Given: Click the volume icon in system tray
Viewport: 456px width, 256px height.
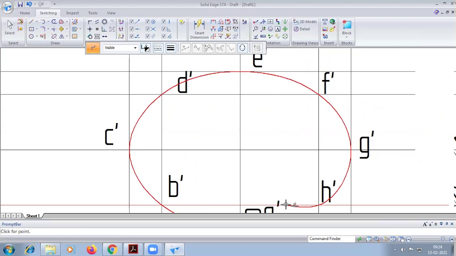Looking at the screenshot, I should 403,250.
